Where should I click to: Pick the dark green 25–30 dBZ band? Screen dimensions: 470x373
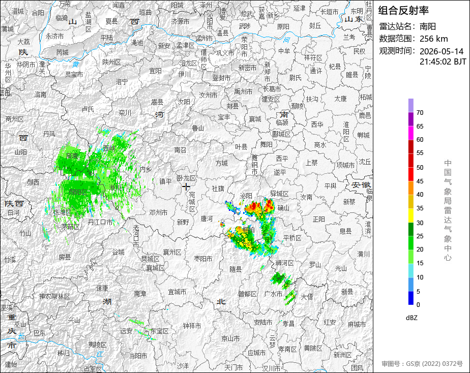click(410, 229)
